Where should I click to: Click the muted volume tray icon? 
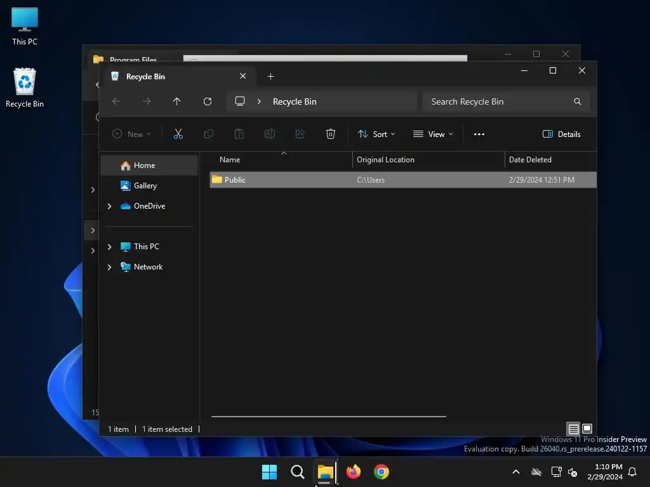point(573,472)
